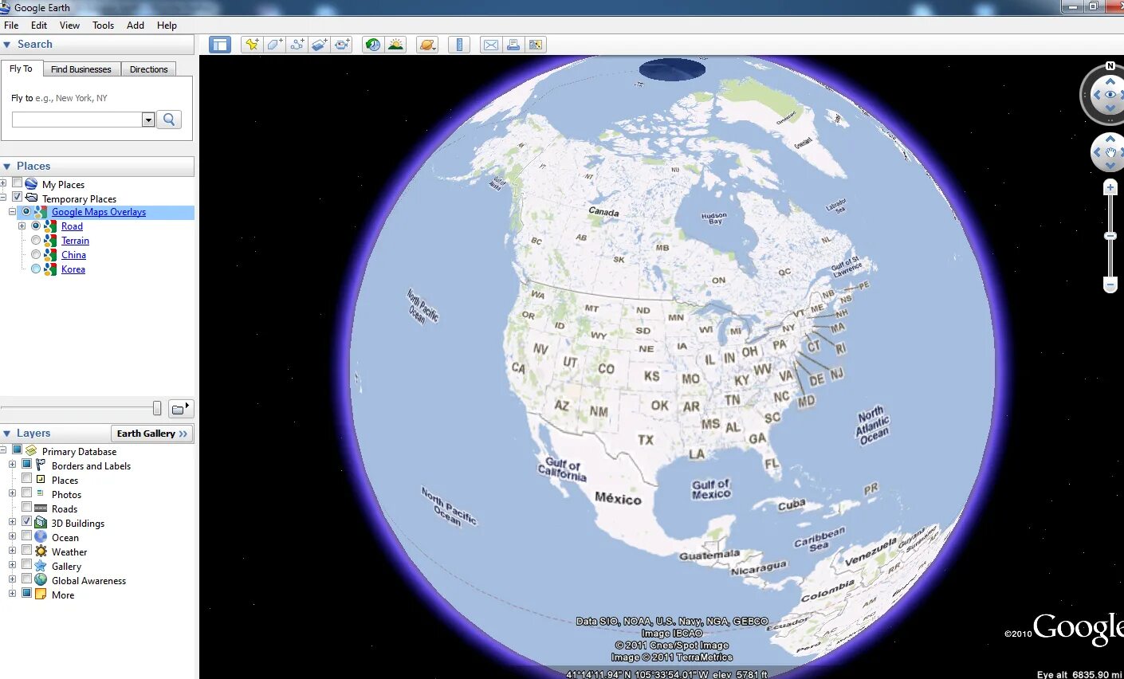Click the Weather layer sun icon
Screen dimensions: 1124x679
pos(41,551)
